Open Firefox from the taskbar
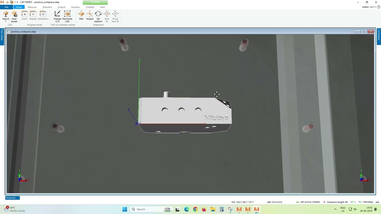 point(204,209)
